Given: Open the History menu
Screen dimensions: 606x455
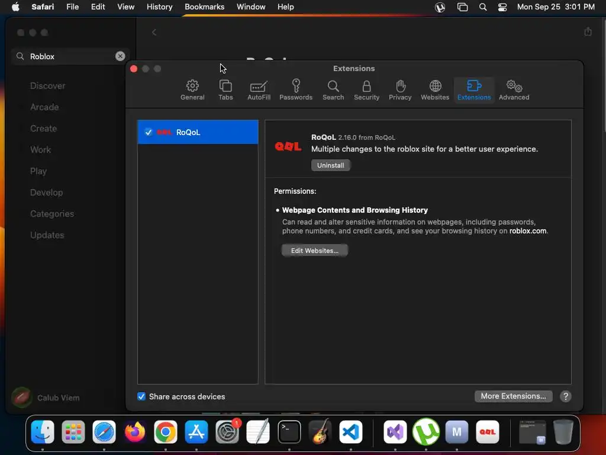Looking at the screenshot, I should click(159, 7).
